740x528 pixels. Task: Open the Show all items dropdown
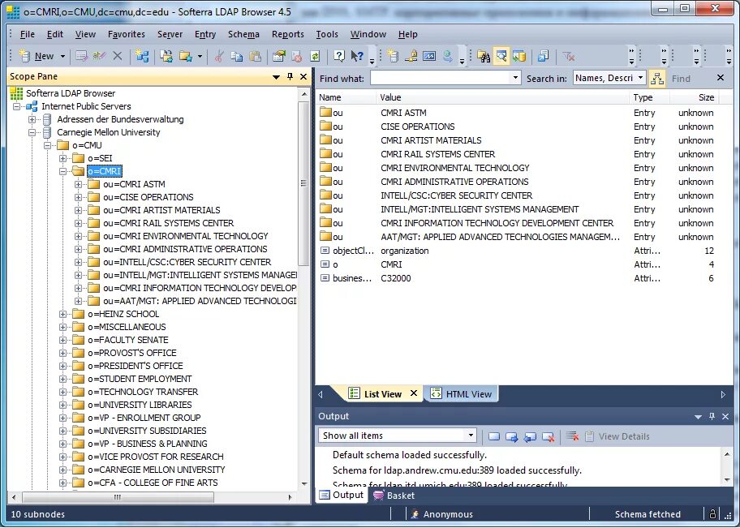coord(398,436)
